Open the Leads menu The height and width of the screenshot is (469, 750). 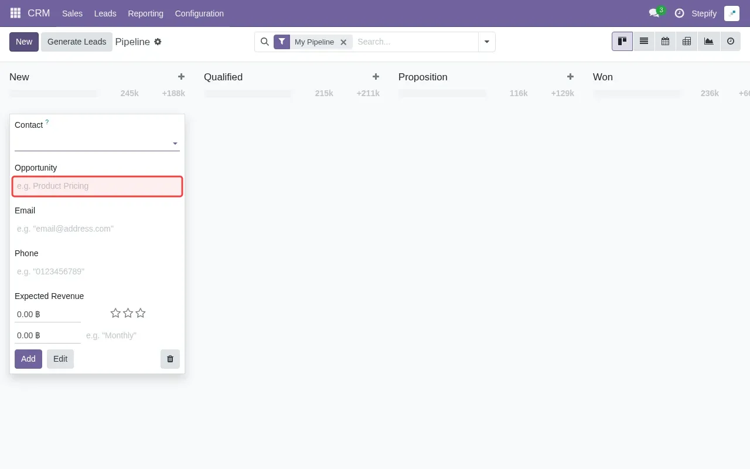pyautogui.click(x=105, y=13)
